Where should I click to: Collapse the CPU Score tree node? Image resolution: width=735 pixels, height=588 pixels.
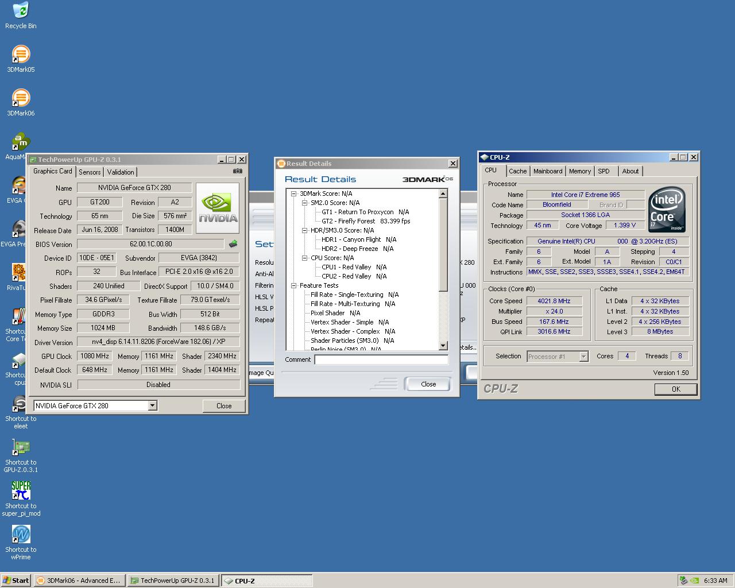pos(305,258)
